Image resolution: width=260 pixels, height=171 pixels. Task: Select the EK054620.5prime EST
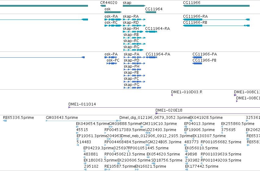[148, 157]
